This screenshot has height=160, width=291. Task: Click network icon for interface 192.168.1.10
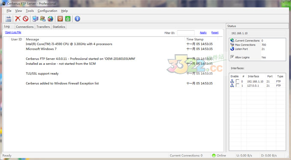click(232, 81)
